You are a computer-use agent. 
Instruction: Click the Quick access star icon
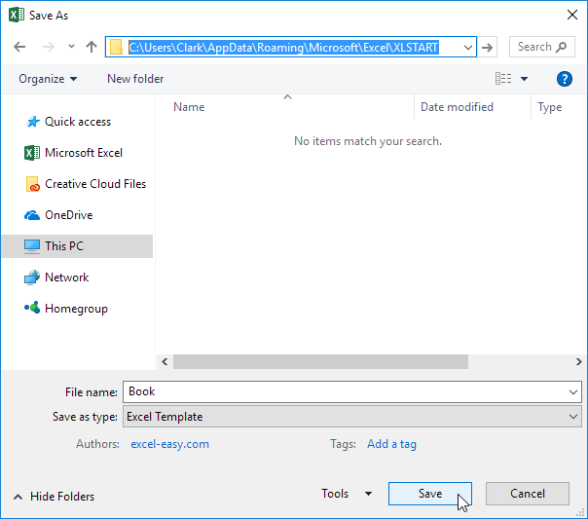pyautogui.click(x=32, y=122)
